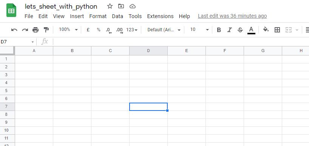
Task: Click the undo arrow
Action: [x=14, y=30]
